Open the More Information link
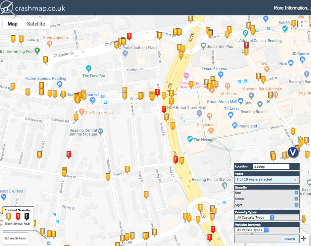Viewport: 311px width, 246px height. 292,8
